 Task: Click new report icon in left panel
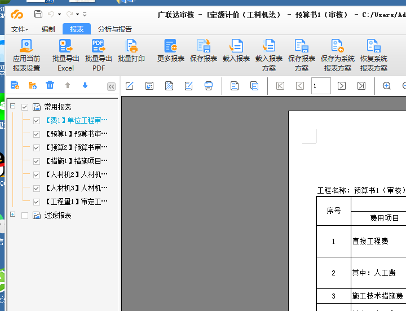15,85
